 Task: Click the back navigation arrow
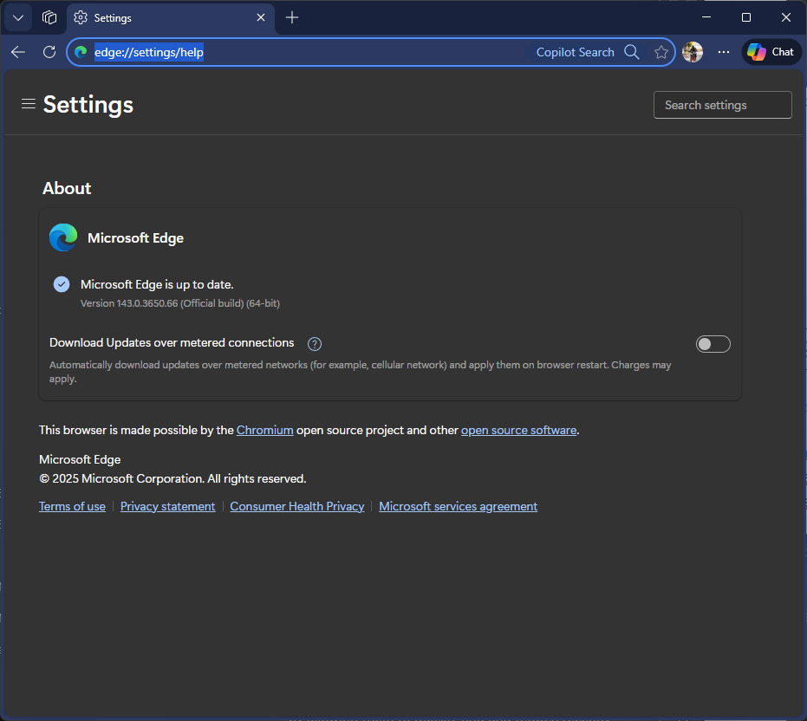[x=18, y=52]
